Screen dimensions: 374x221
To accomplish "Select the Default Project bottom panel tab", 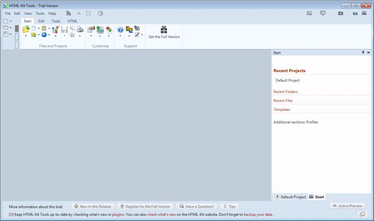I will [290, 197].
